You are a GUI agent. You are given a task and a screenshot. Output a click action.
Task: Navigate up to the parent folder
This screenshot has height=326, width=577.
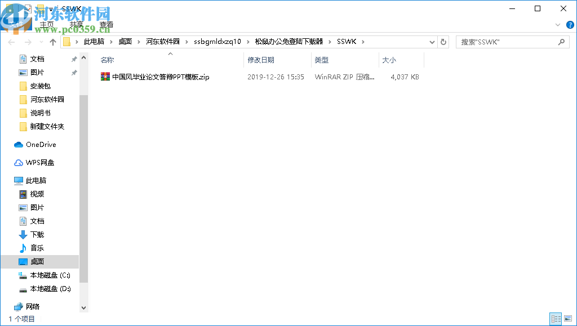(52, 41)
